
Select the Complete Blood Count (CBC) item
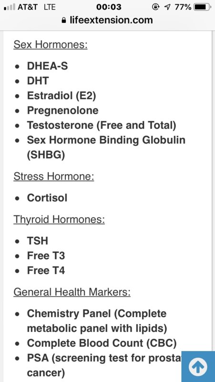click(x=102, y=343)
